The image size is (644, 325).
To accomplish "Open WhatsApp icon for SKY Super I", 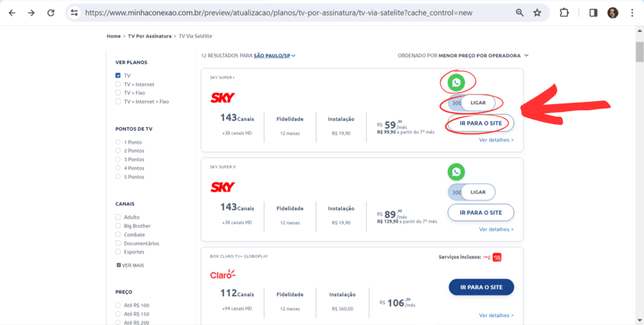I will 456,83.
